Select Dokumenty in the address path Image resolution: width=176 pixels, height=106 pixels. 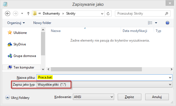[x=51, y=13]
